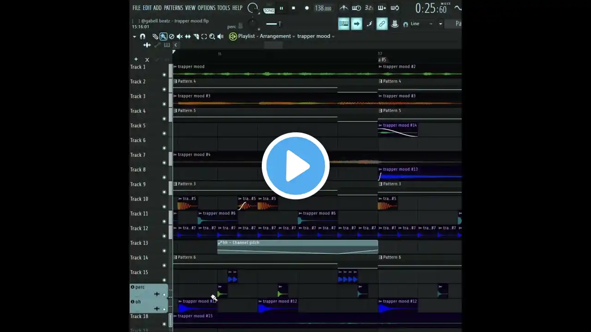Click the stamp-shaped icon
This screenshot has height=332, width=591.
(x=395, y=24)
